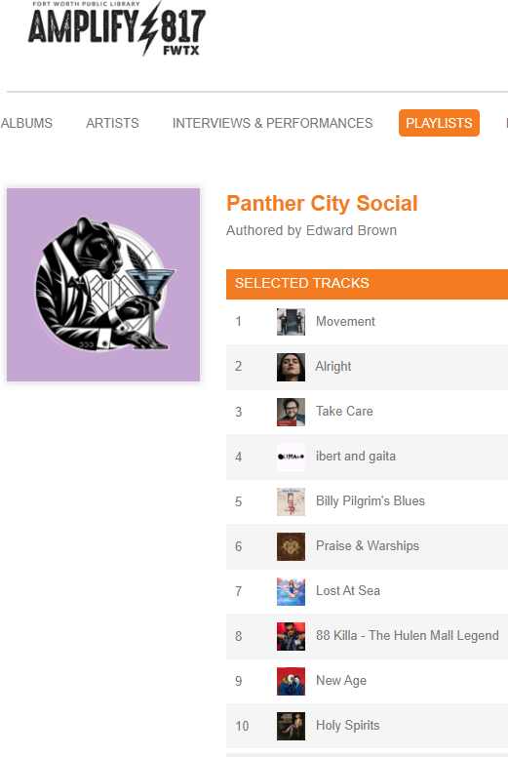Click the Selected Tracks header bar
The height and width of the screenshot is (757, 508).
point(368,284)
